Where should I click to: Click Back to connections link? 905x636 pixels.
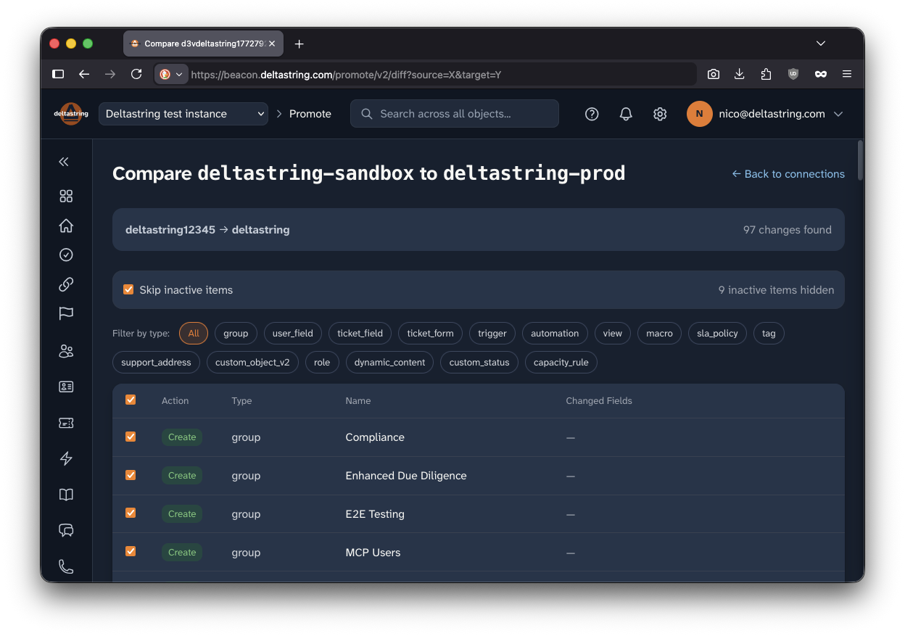(x=788, y=174)
